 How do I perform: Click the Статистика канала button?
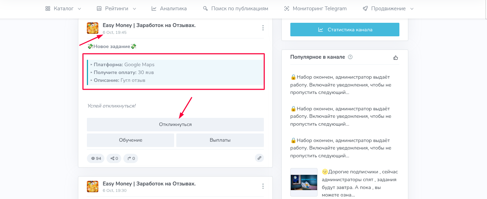(x=345, y=30)
